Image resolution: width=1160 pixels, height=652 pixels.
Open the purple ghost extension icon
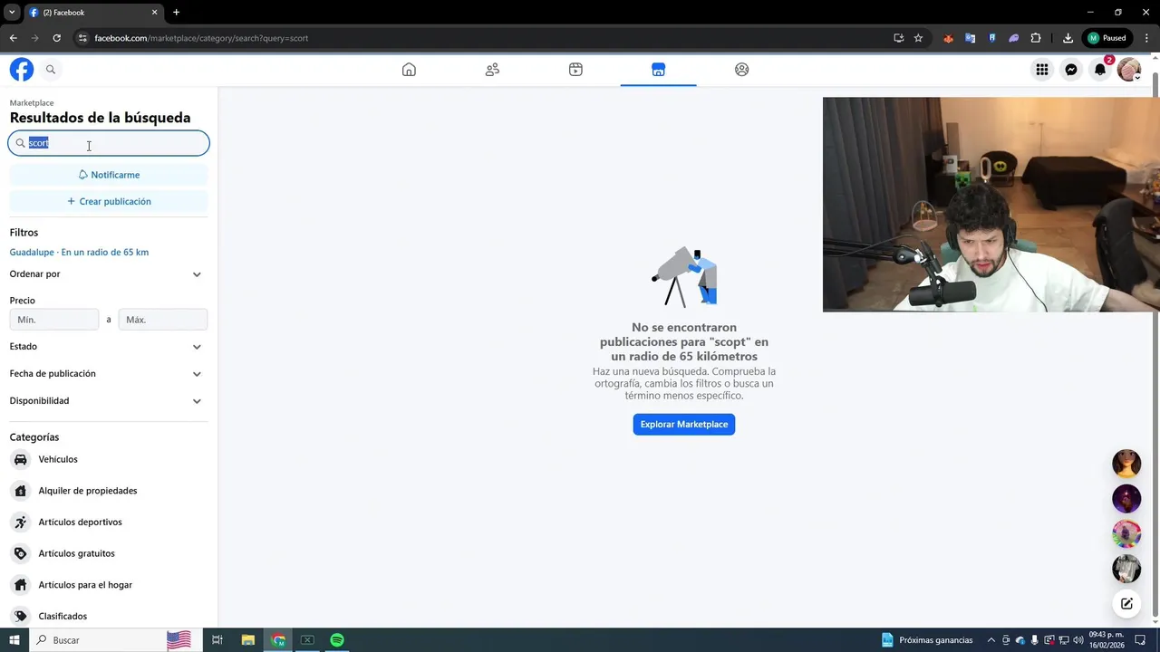coord(1014,38)
